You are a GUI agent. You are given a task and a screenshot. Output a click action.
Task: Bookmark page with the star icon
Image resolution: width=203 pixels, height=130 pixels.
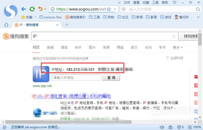109,9
